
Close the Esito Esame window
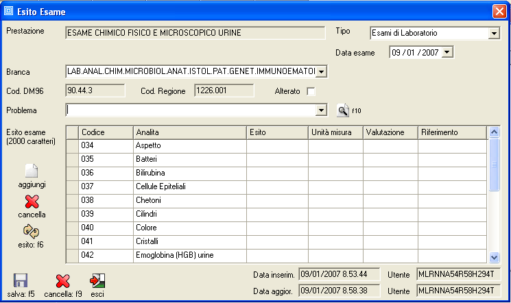point(499,10)
